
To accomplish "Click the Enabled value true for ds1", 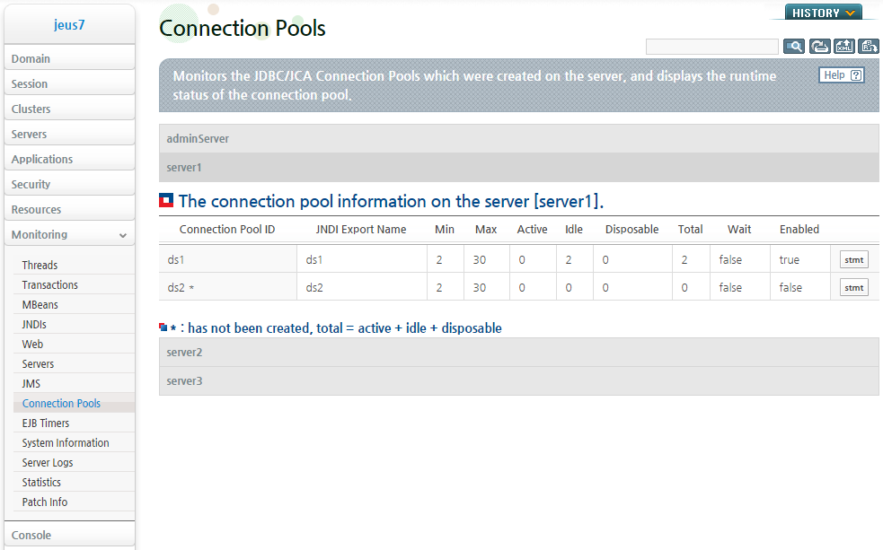I will coord(789,260).
